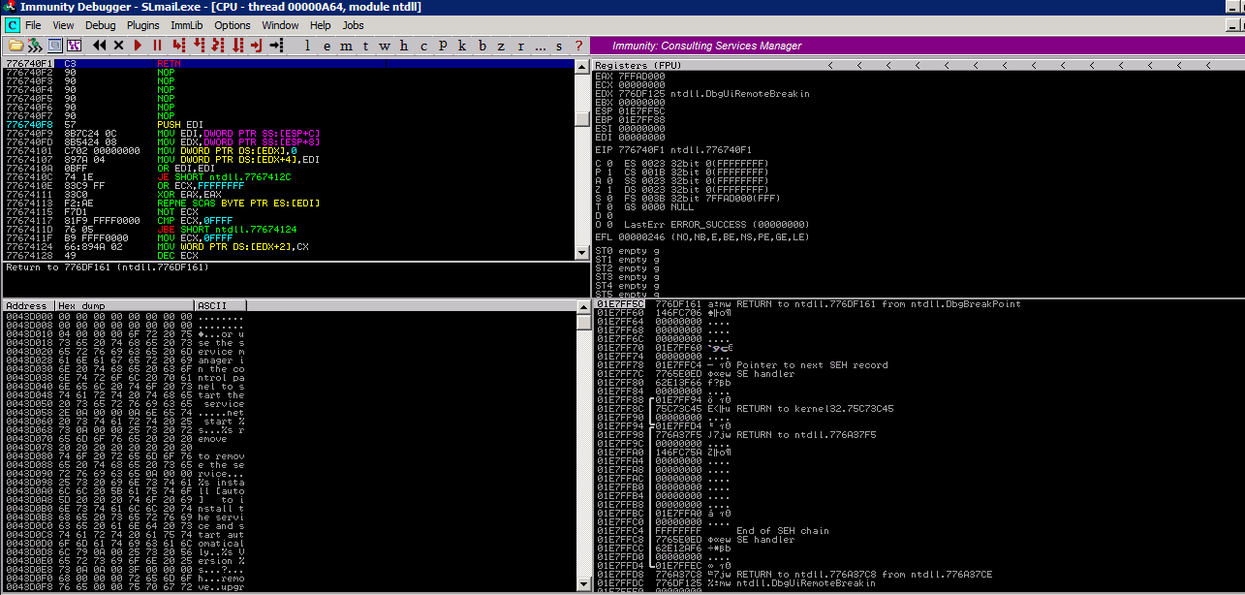Select the NOT ECX instruction row
The image size is (1245, 595).
(289, 211)
